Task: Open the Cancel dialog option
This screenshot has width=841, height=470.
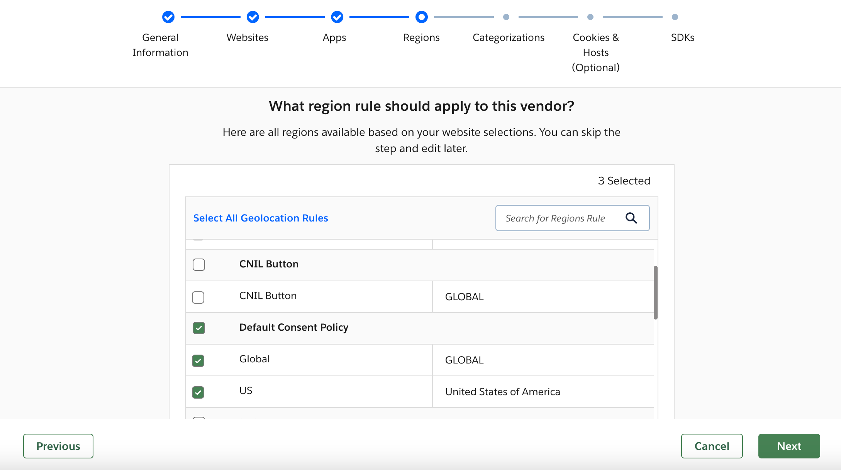Action: point(712,446)
